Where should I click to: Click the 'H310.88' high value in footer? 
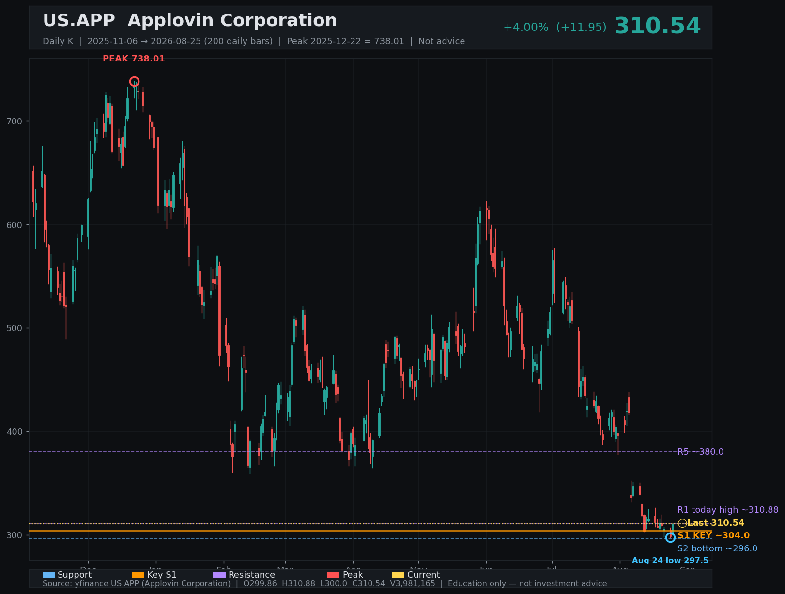coord(299,584)
